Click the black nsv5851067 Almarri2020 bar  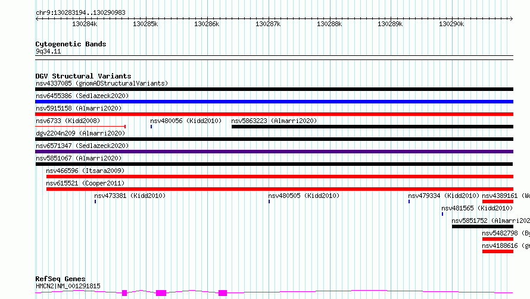(x=274, y=164)
